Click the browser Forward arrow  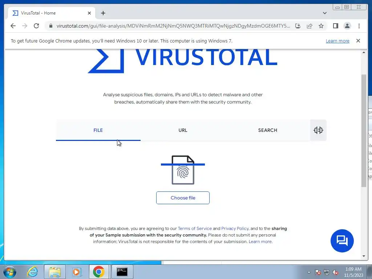[x=25, y=26]
